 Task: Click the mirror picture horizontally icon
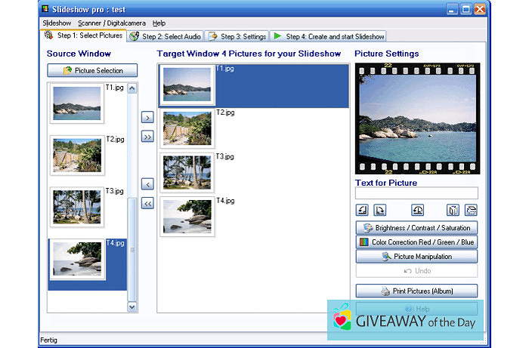[453, 210]
